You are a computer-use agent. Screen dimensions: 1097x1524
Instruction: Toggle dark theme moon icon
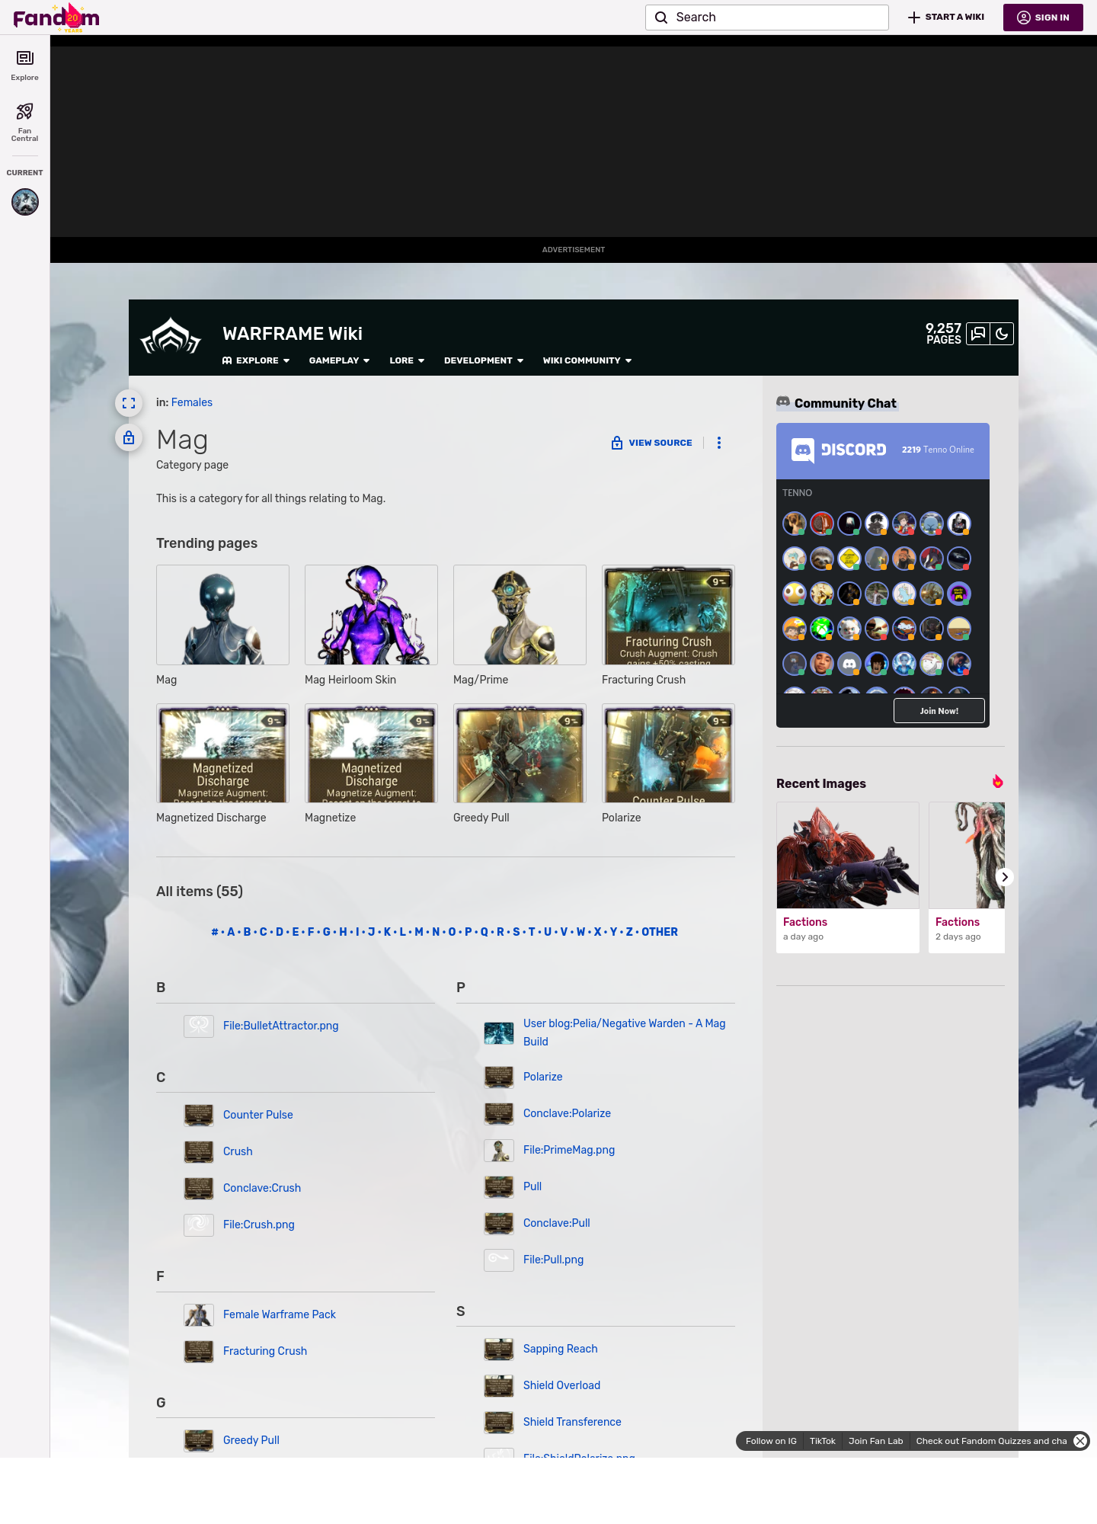point(1002,334)
